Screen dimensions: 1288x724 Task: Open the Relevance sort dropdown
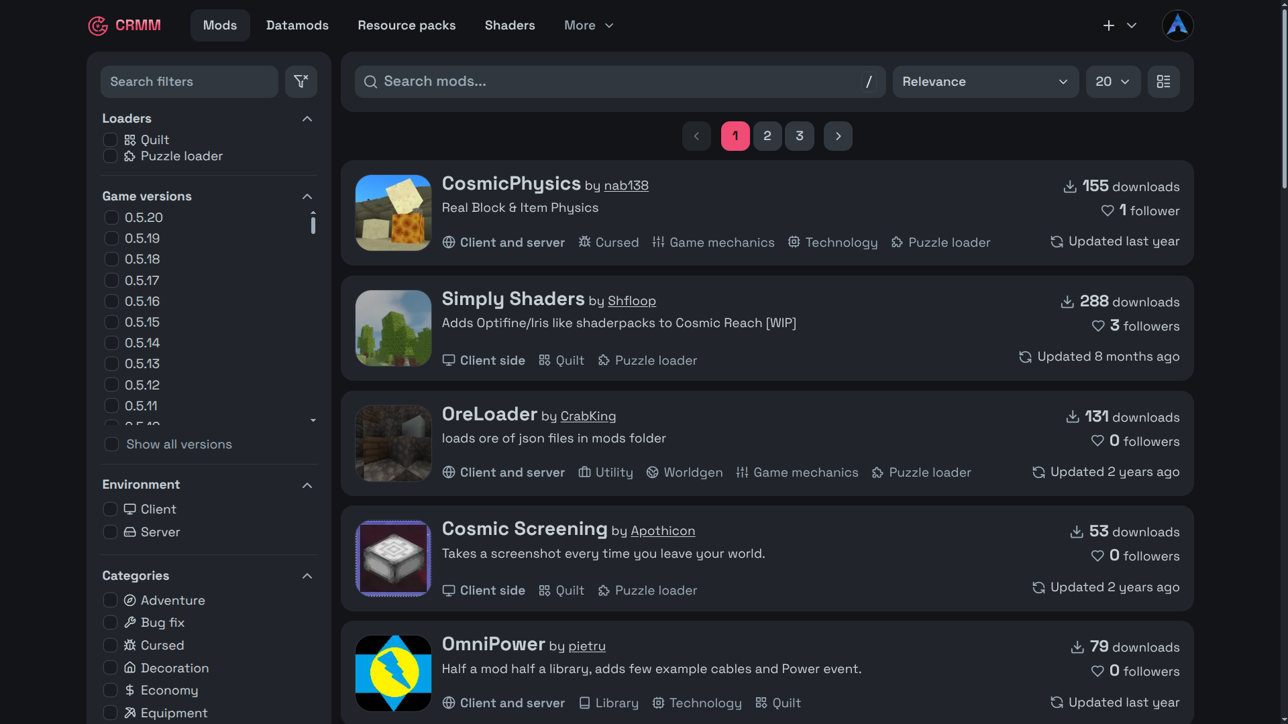coord(985,82)
